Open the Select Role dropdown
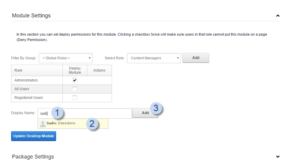 [x=154, y=58]
